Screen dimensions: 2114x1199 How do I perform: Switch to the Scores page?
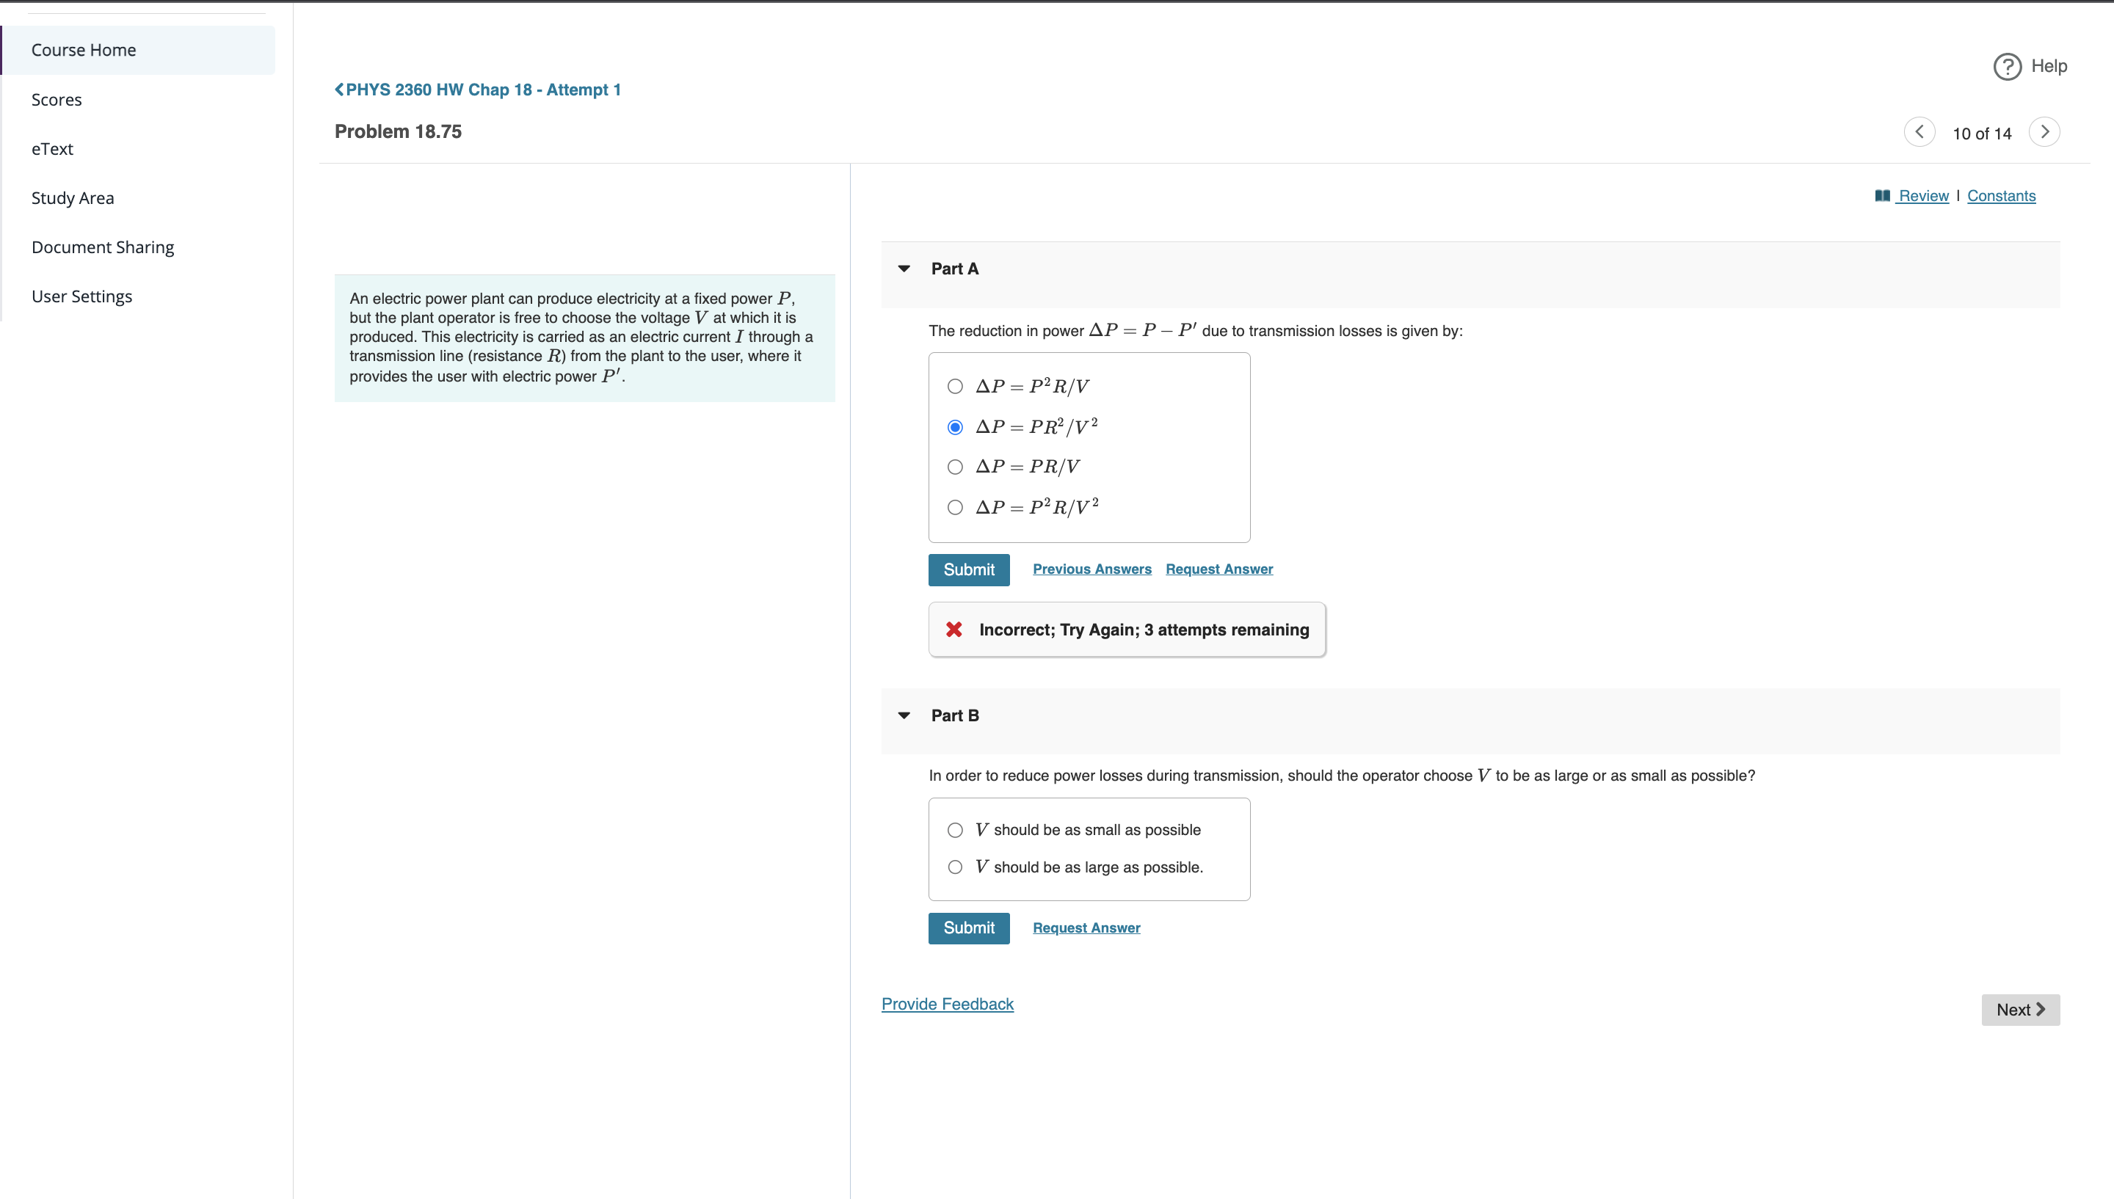click(x=57, y=99)
